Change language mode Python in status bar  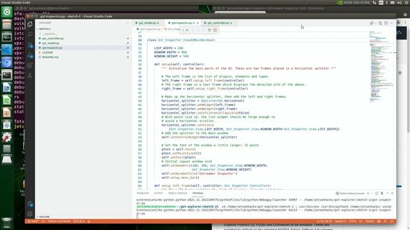click(x=370, y=222)
